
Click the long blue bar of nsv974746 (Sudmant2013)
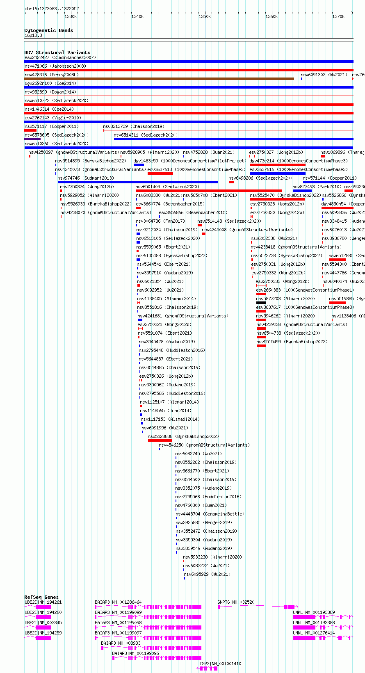click(x=138, y=182)
